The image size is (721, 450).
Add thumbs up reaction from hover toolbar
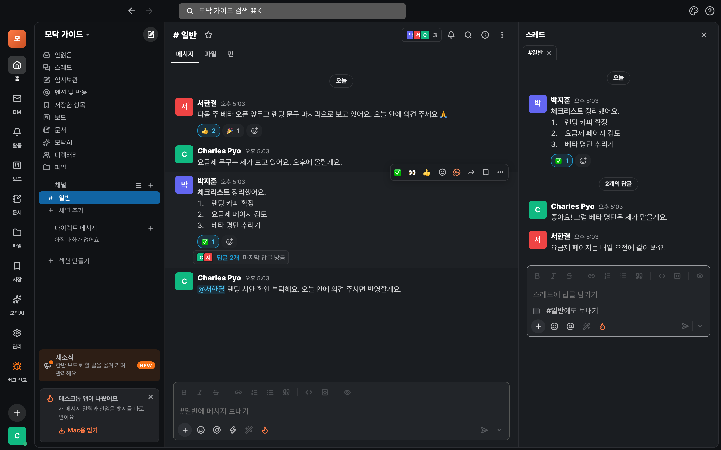(x=427, y=172)
